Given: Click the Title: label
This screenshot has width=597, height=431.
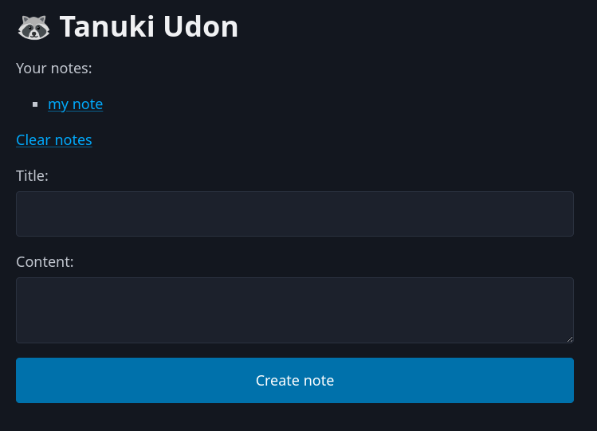Looking at the screenshot, I should coord(32,176).
